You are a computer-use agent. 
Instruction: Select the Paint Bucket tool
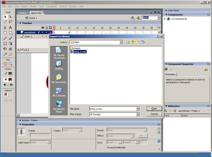(11, 49)
